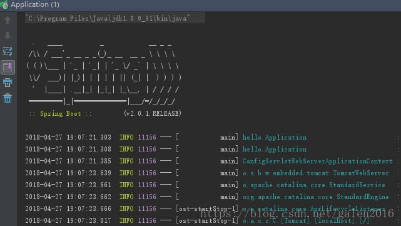Viewport: 401px width, 226px height.
Task: Expand the folded java command line
Action: pos(115,18)
